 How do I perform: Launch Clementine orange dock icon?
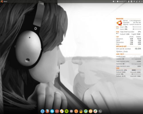point(76,111)
